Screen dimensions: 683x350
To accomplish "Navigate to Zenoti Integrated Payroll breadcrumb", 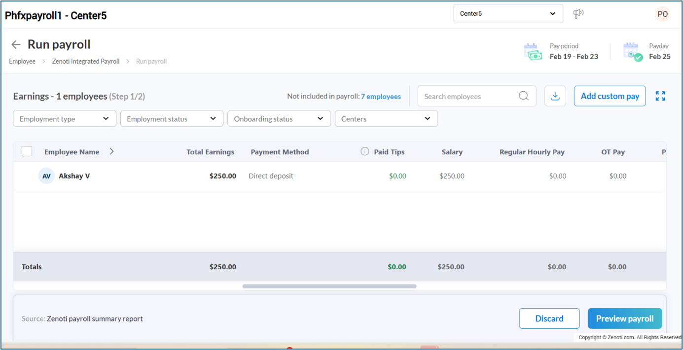I will (86, 62).
